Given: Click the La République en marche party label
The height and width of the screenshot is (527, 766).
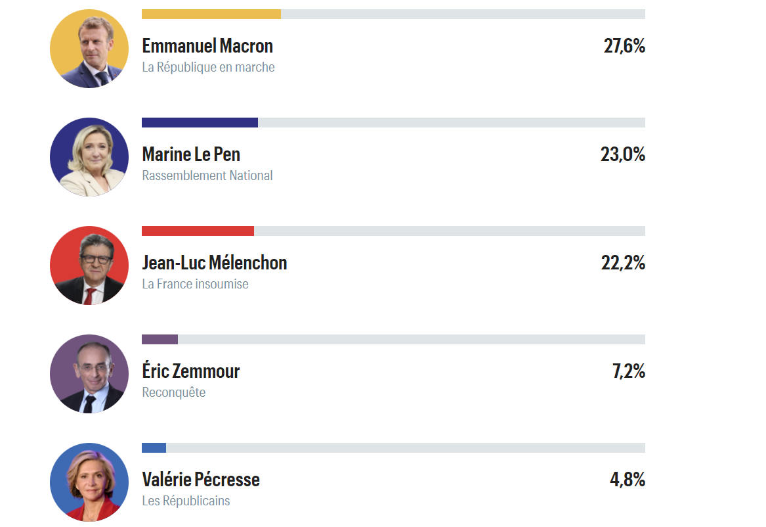Looking at the screenshot, I should [x=208, y=67].
